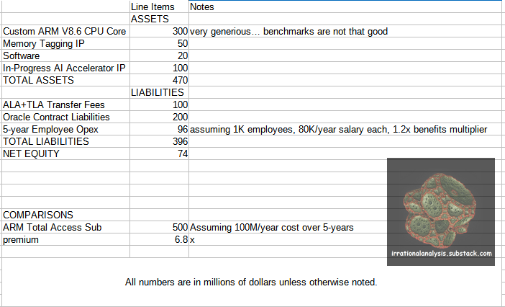
Task: Select the Memory Tagging IP value 50
Action: (x=159, y=43)
